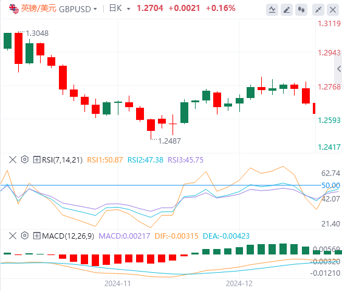Click the UK/US flag pair icon
Image resolution: width=342 pixels, height=291 pixels.
[14, 9]
